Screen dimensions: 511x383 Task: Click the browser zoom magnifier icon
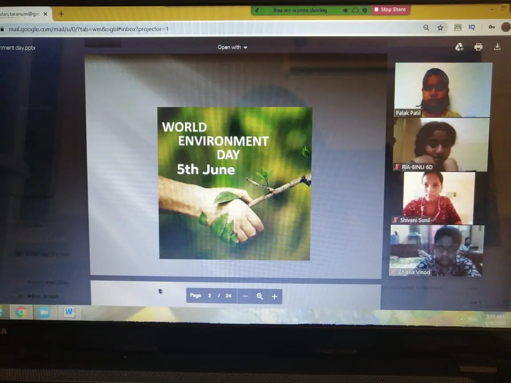coord(426,27)
